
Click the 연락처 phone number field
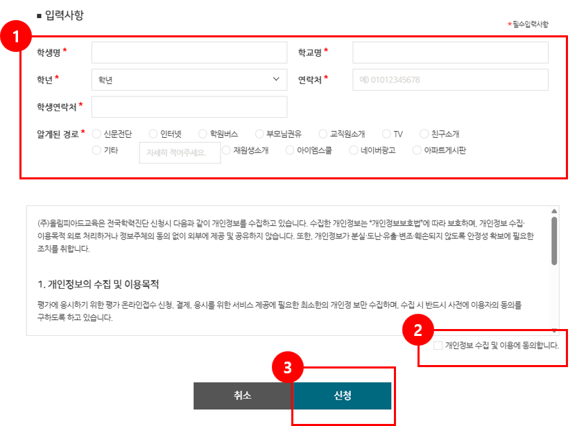[450, 80]
